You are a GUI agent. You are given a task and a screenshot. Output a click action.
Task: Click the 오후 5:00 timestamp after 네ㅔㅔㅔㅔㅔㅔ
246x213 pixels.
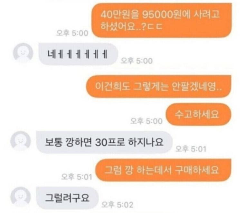click(137, 61)
